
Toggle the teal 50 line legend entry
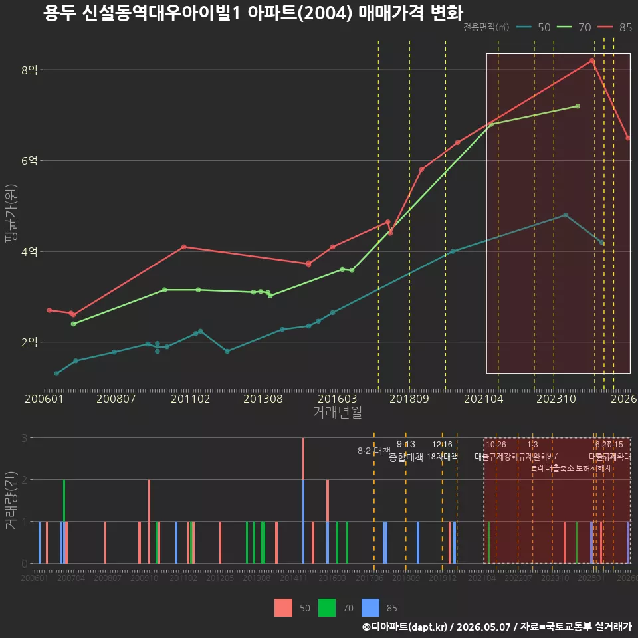pyautogui.click(x=534, y=27)
